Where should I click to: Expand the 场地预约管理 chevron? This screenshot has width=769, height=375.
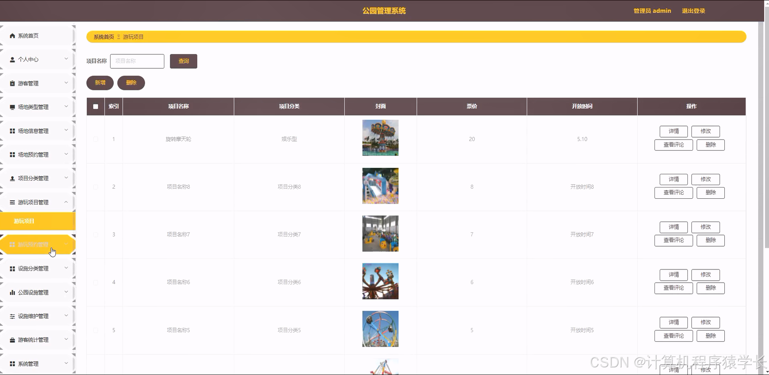pyautogui.click(x=66, y=154)
